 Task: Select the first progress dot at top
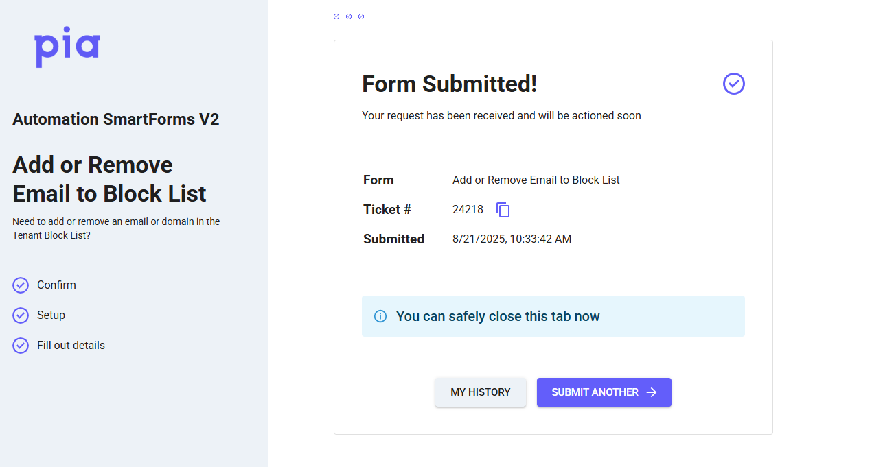pos(336,16)
